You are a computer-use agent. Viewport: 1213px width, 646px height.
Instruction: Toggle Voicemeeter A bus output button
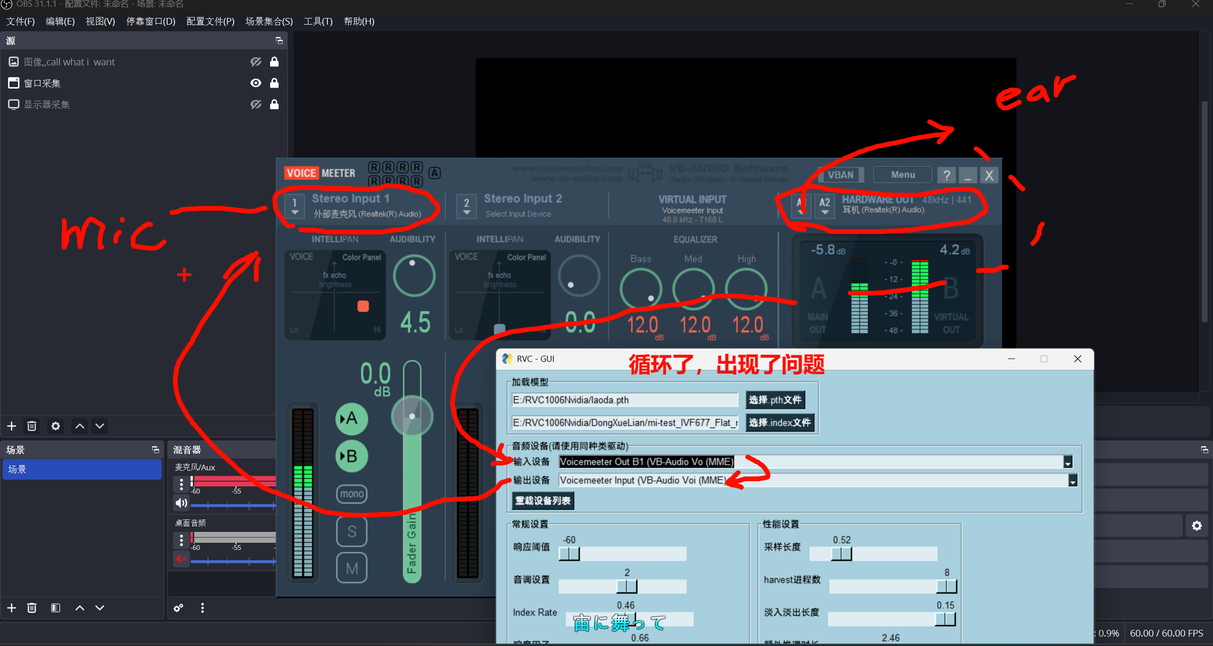(x=351, y=419)
